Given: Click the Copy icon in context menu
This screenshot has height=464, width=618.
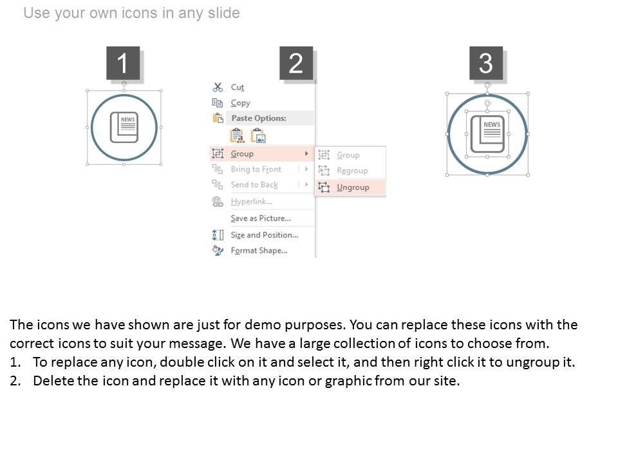Looking at the screenshot, I should [x=218, y=102].
